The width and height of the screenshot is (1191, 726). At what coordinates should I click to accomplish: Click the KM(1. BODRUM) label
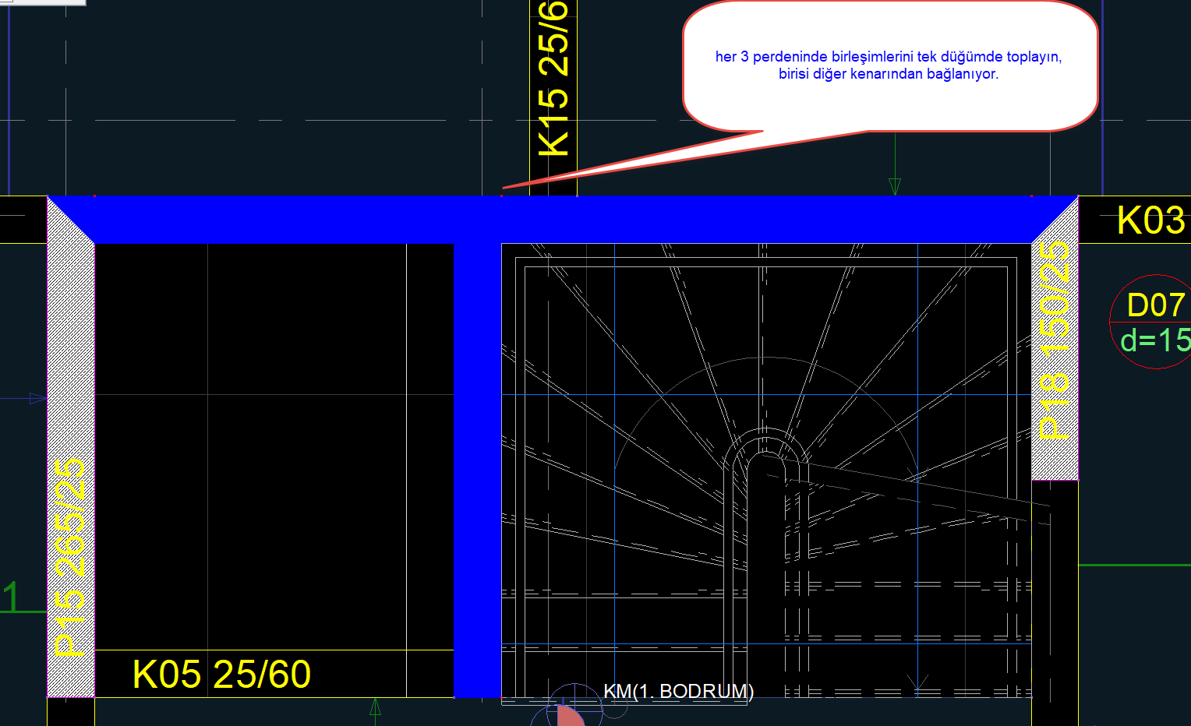coord(678,691)
